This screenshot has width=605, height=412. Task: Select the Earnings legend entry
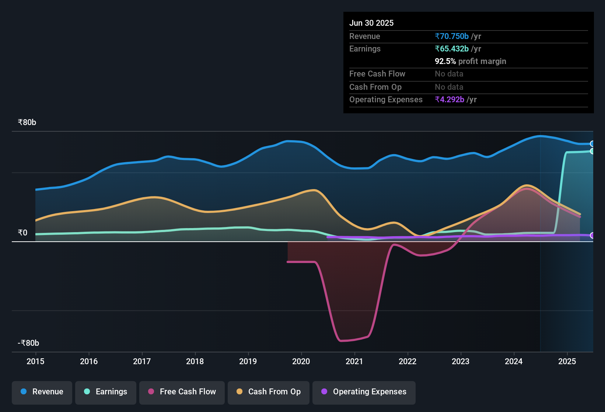(105, 392)
